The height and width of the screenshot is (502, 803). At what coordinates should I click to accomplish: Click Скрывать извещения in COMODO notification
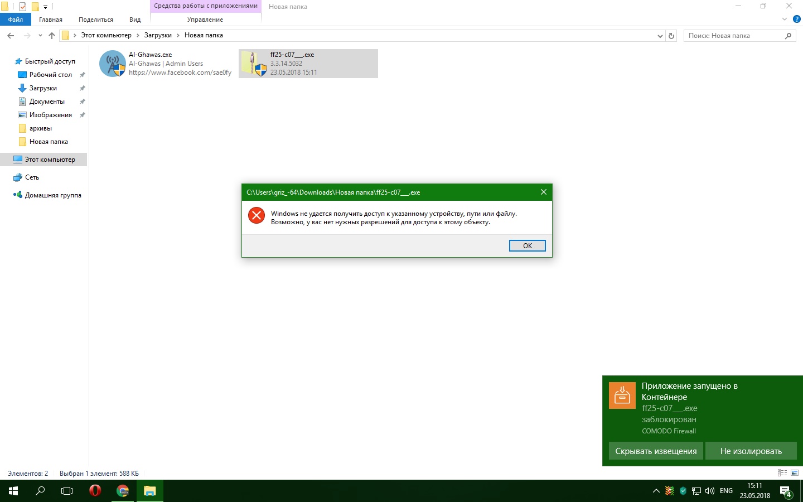[x=656, y=451]
